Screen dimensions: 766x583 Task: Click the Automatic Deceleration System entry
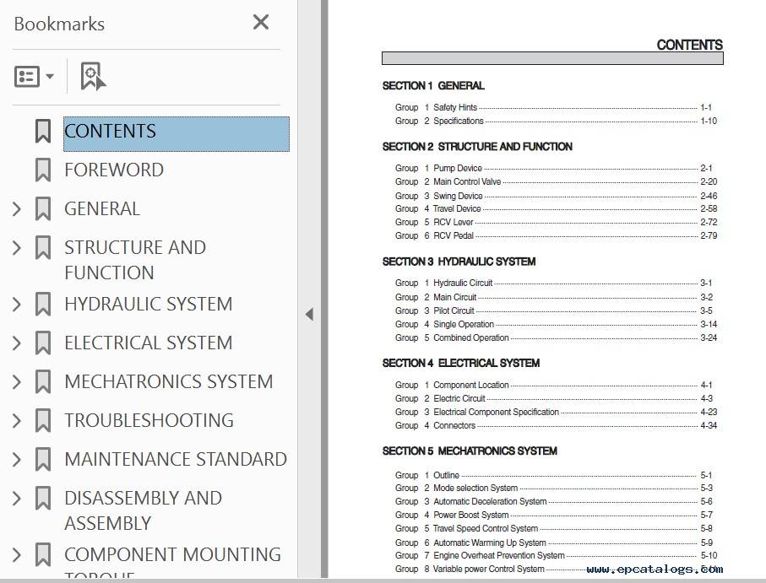pyautogui.click(x=556, y=501)
